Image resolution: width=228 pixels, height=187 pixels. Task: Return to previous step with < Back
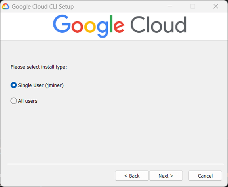(x=132, y=176)
